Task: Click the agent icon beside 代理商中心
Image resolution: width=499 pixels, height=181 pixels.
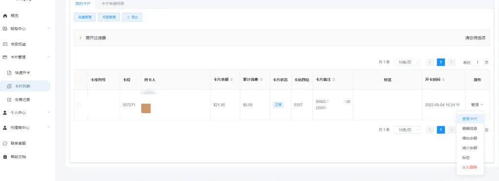Action: click(x=5, y=127)
